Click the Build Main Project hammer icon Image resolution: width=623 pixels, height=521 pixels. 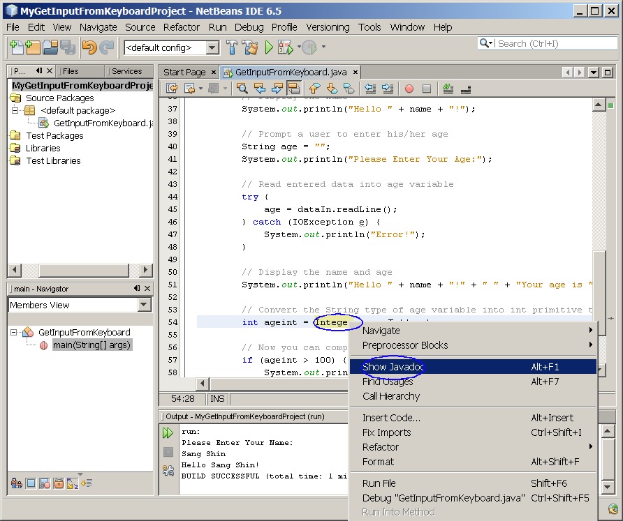[x=232, y=47]
